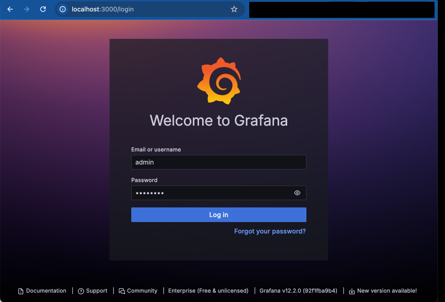Click the browser back arrow

pos(10,9)
